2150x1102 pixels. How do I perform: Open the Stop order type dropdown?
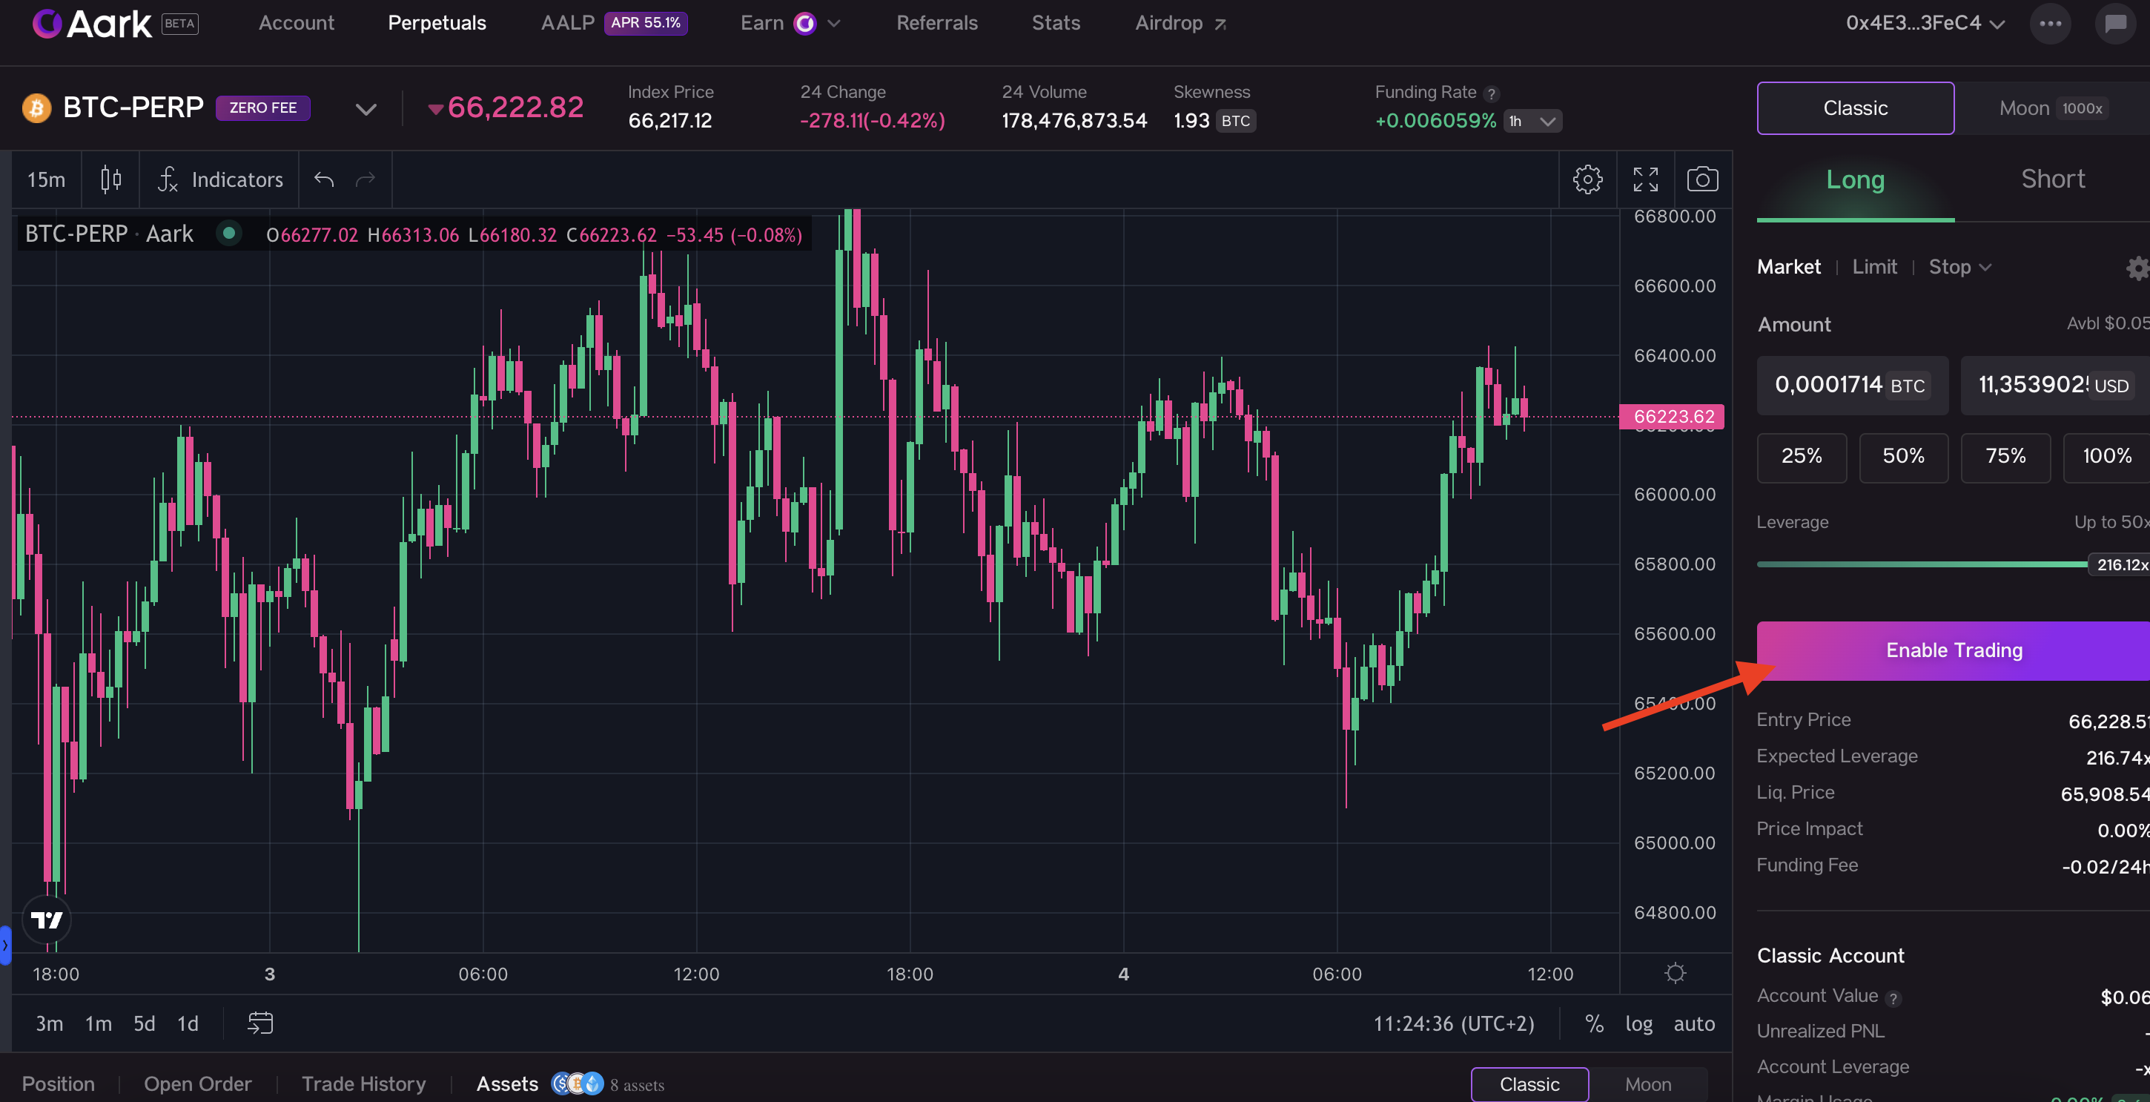[x=1959, y=267]
